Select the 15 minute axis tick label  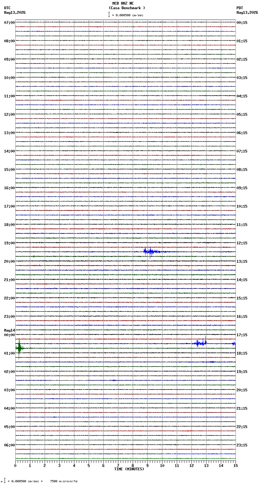click(235, 466)
